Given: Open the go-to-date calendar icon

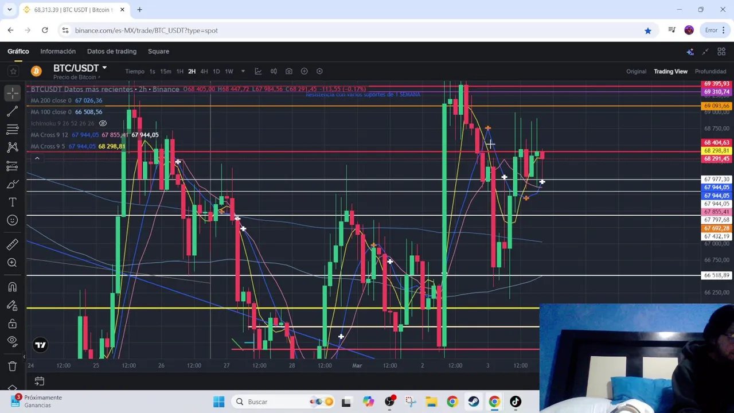Looking at the screenshot, I should coord(40,381).
